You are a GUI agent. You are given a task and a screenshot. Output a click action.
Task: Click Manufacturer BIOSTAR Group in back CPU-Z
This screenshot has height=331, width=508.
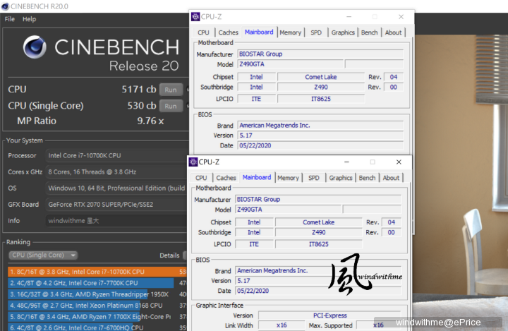coord(320,54)
